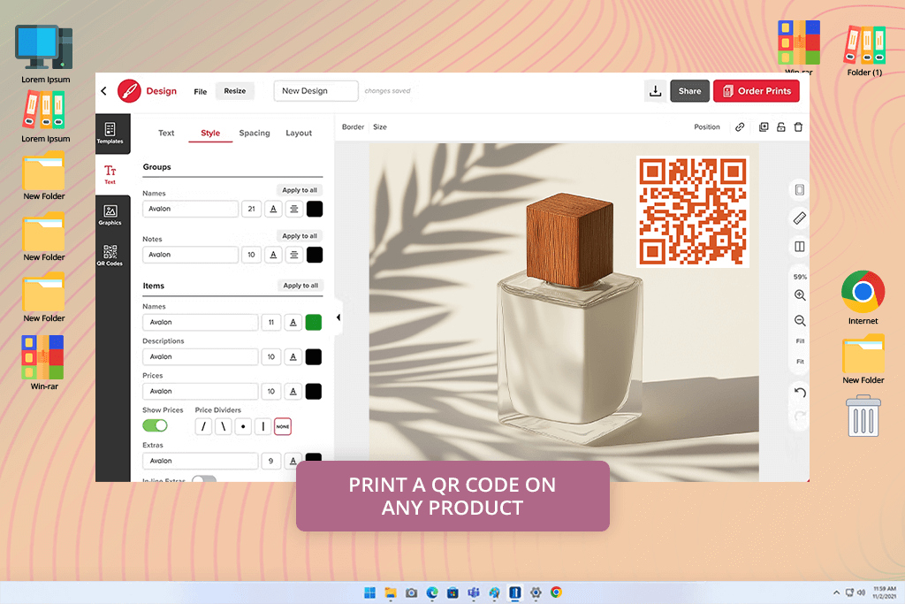Image resolution: width=905 pixels, height=604 pixels.
Task: Click the link chain icon next to Position
Action: (740, 127)
